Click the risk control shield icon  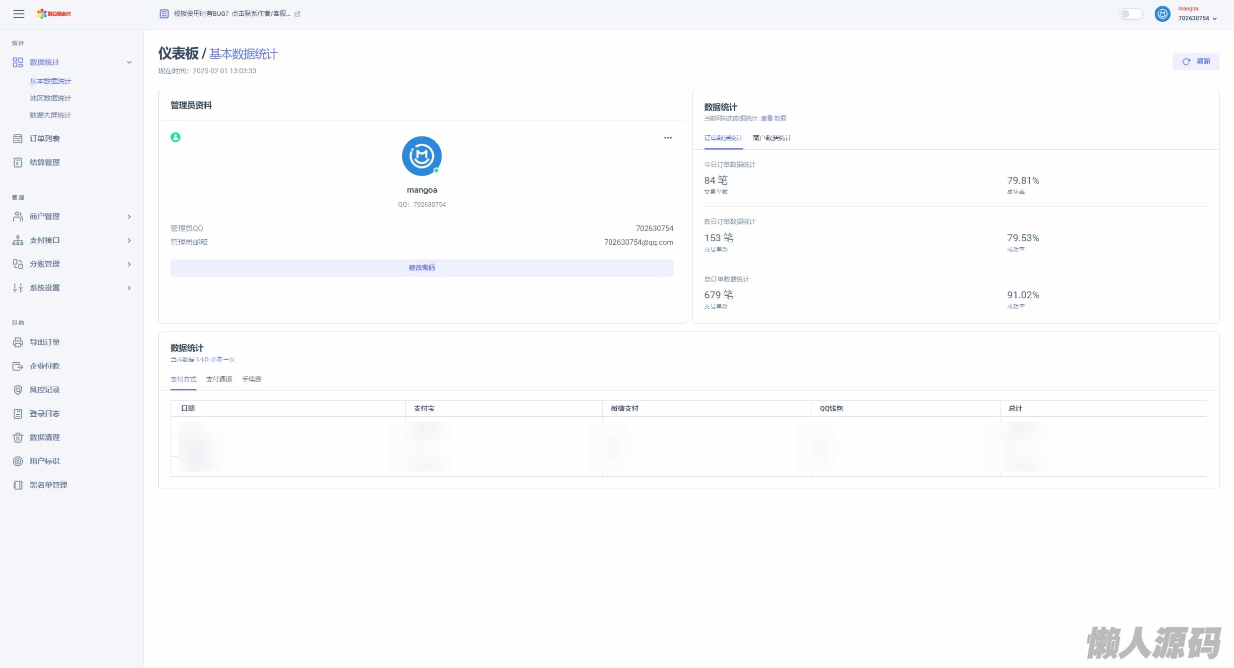pyautogui.click(x=18, y=390)
